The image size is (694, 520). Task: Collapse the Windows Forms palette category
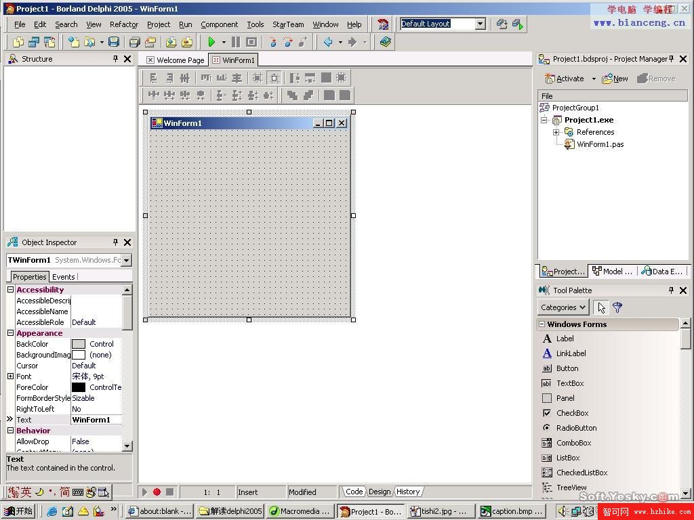tap(542, 324)
